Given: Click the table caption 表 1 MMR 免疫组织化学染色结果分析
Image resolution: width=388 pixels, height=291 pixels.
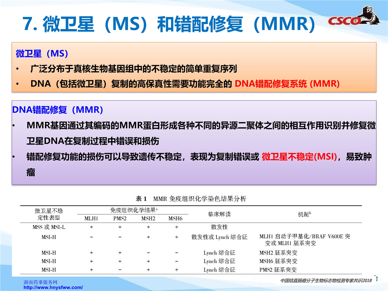Looking at the screenshot, I should (191, 199).
